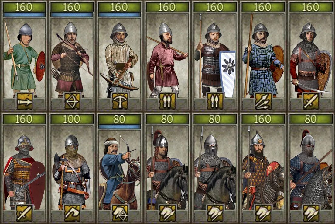
Task: Click the sword icon under the red-caped swordsman
Action: [25, 213]
